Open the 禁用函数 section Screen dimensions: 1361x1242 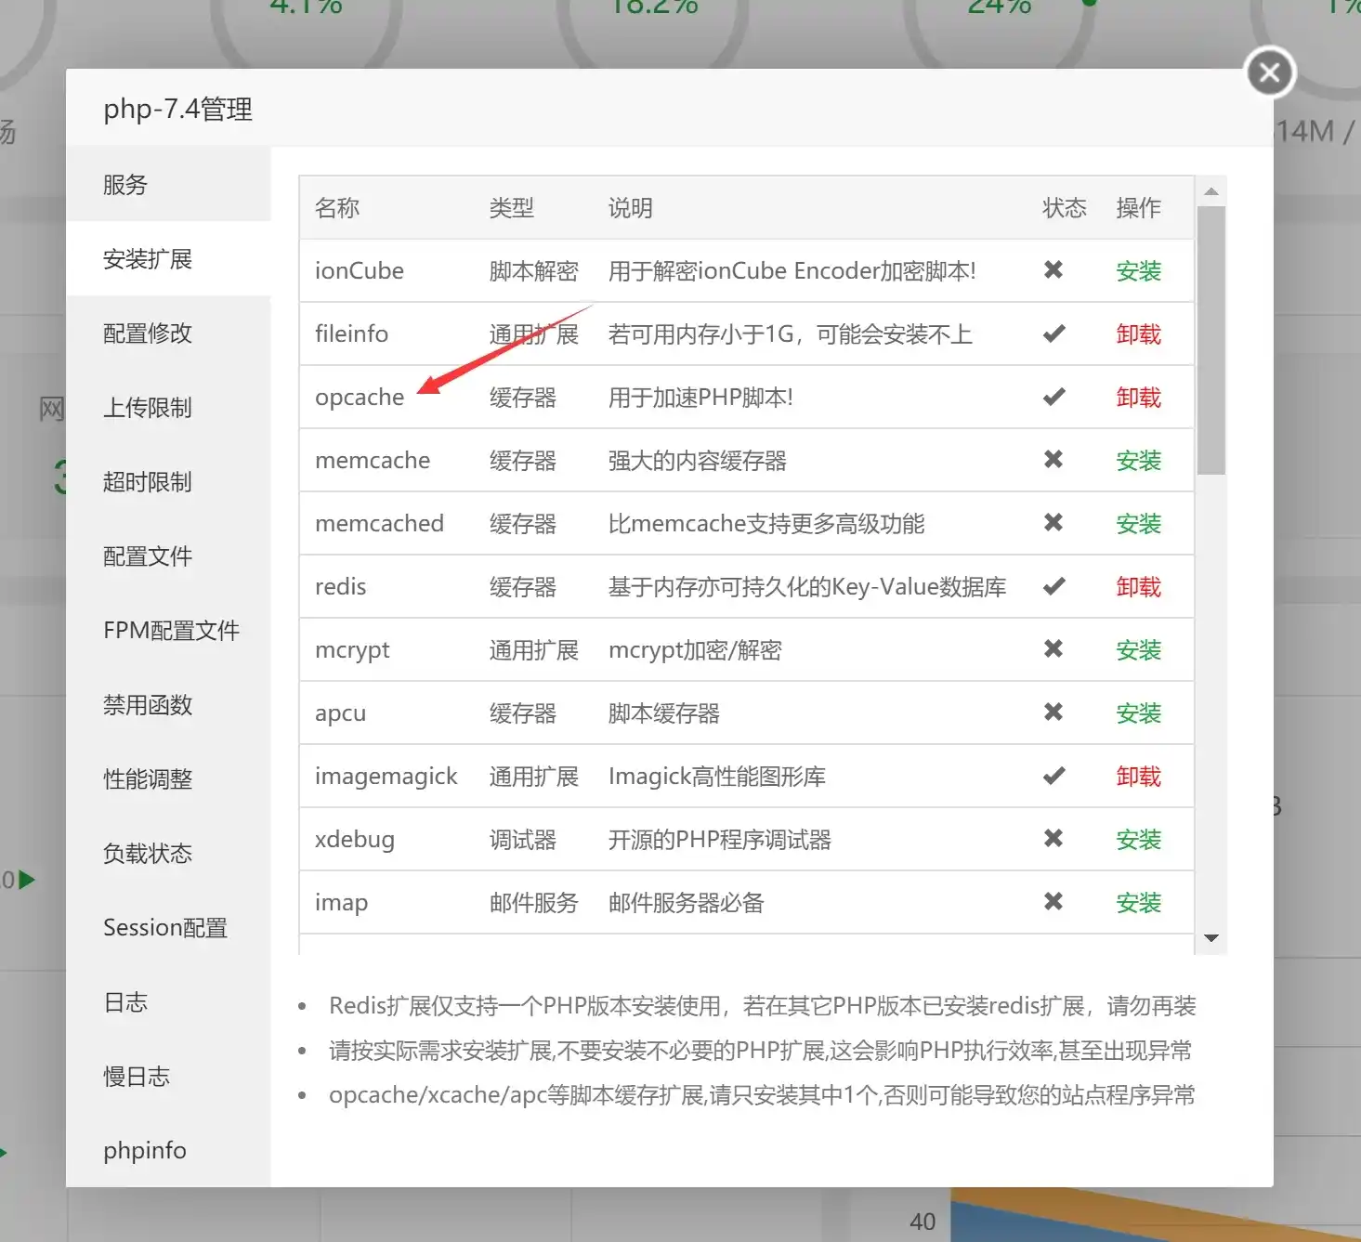147,705
